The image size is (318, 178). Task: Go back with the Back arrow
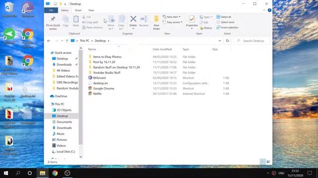point(49,41)
